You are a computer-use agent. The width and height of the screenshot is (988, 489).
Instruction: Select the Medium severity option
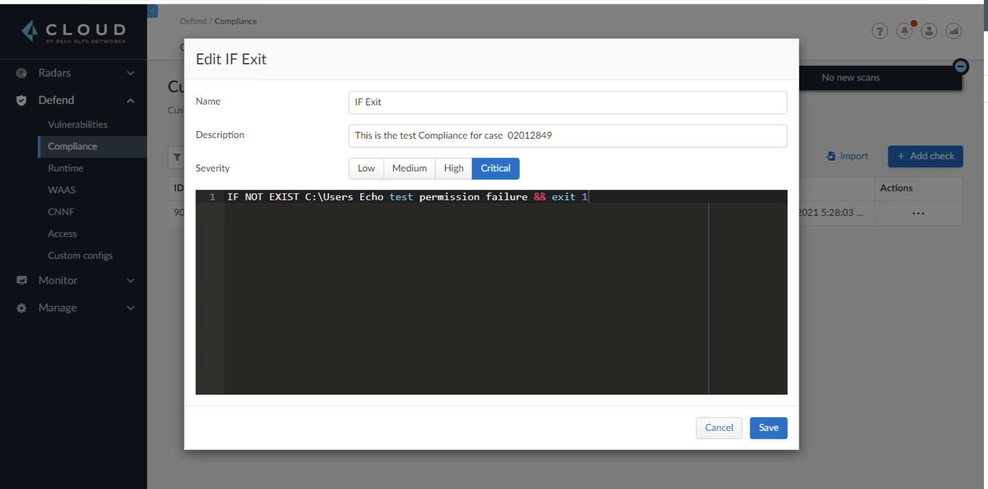pyautogui.click(x=410, y=168)
